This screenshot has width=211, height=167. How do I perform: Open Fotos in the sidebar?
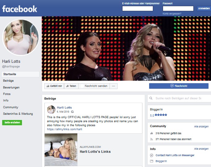[7, 94]
